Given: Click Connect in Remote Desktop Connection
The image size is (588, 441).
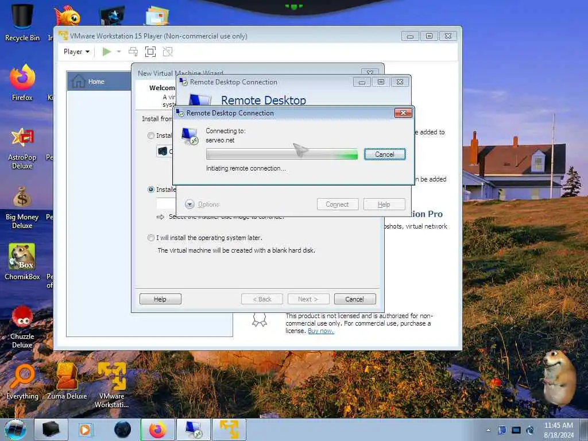Looking at the screenshot, I should 338,204.
